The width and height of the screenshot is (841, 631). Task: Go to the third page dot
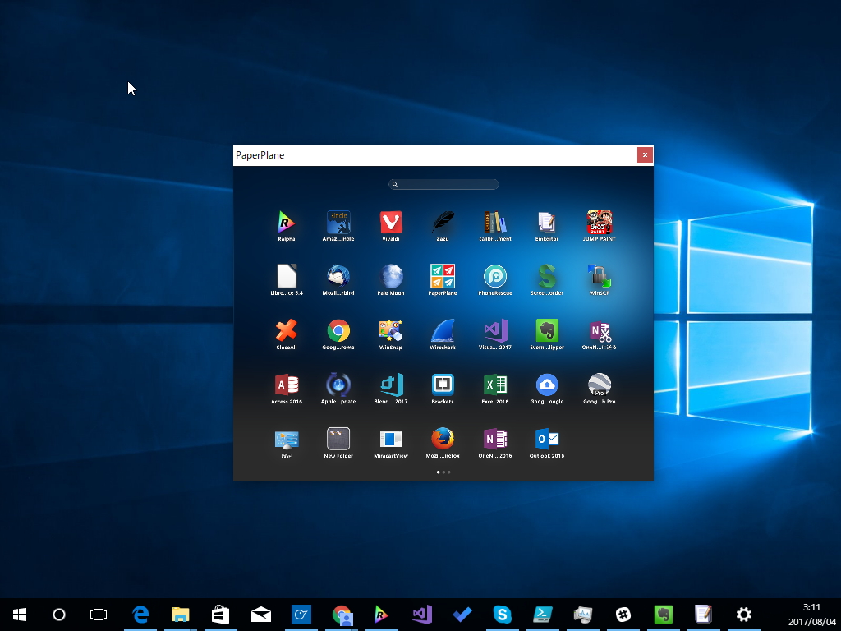pos(449,472)
